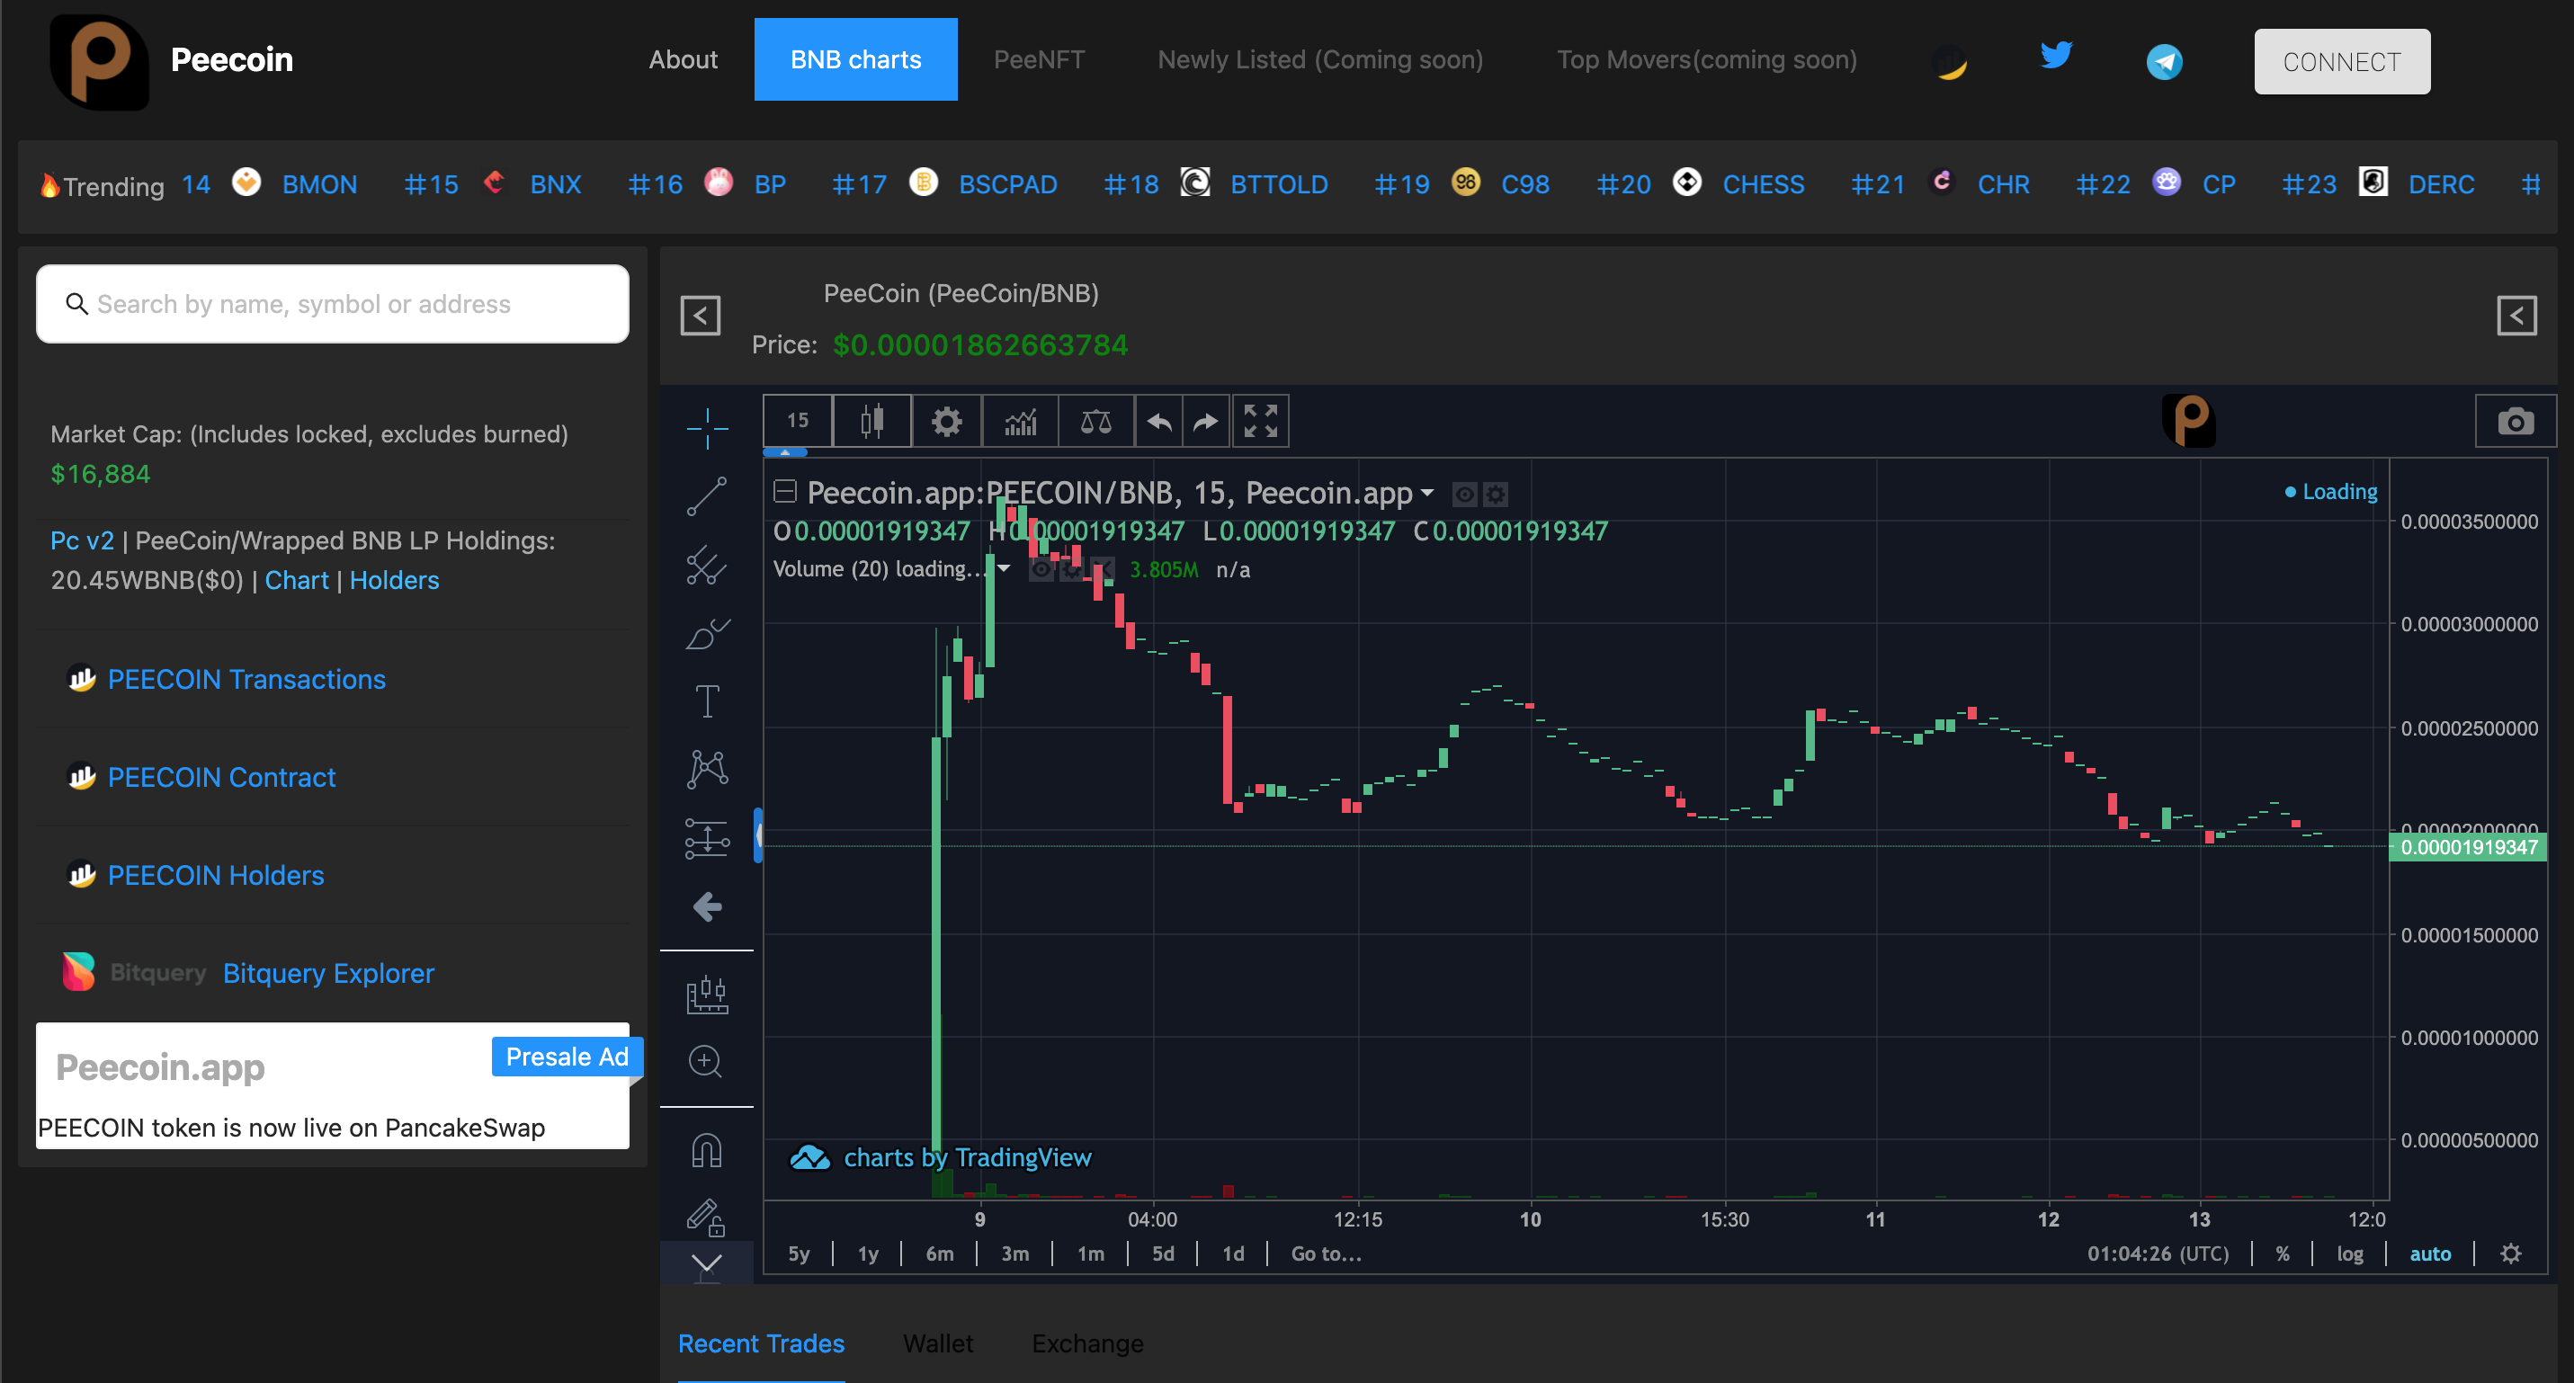Set chart range to 1m
Image resolution: width=2574 pixels, height=1383 pixels.
[x=1090, y=1254]
